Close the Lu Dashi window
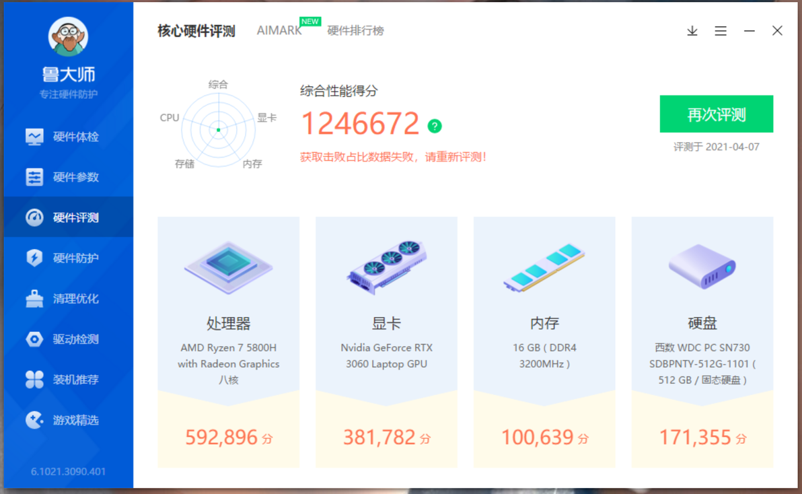The width and height of the screenshot is (802, 494). point(778,31)
